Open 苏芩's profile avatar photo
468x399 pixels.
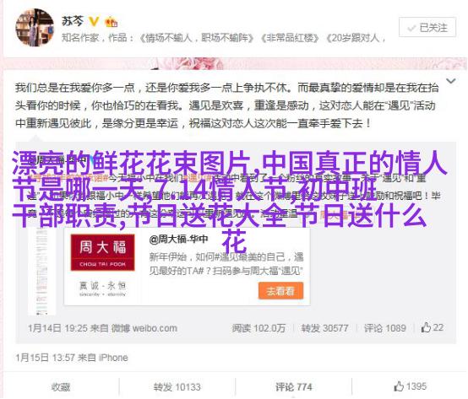35,28
